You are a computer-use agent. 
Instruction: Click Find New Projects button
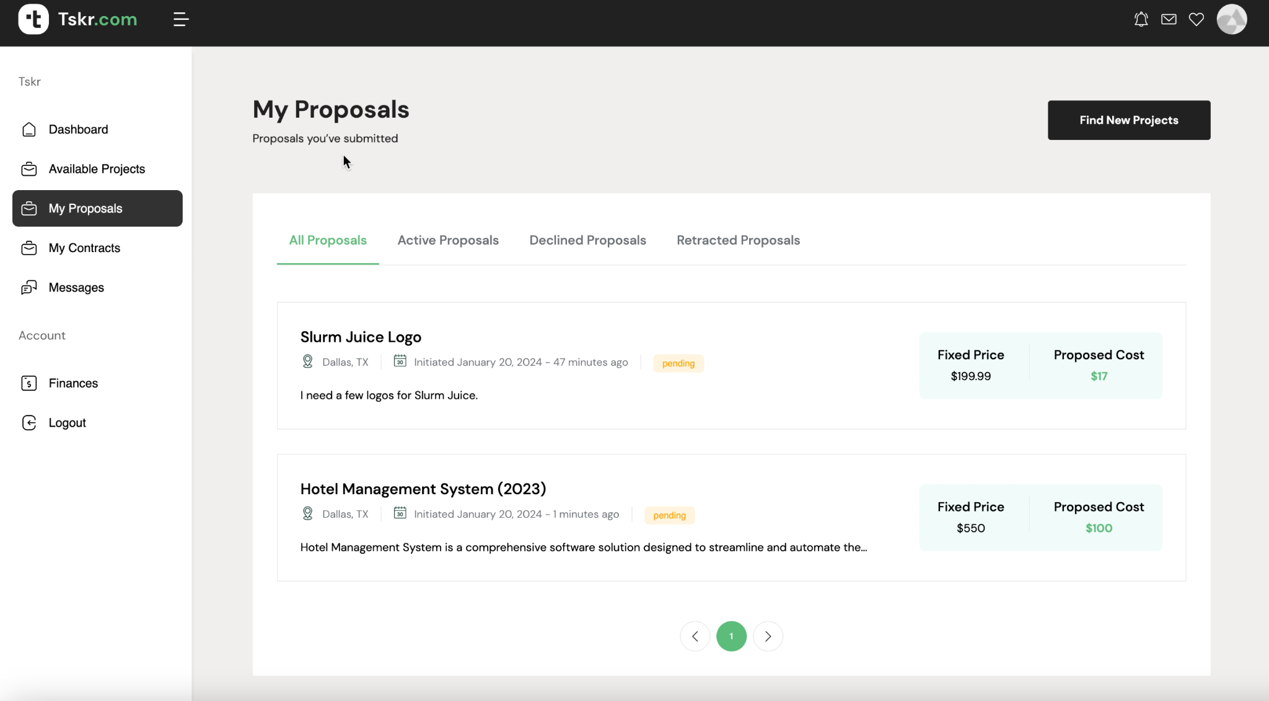[x=1128, y=120]
